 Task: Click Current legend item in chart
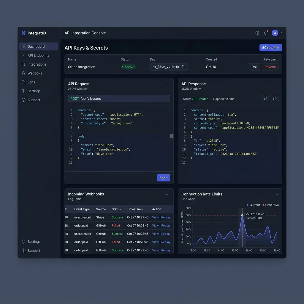coord(253,205)
